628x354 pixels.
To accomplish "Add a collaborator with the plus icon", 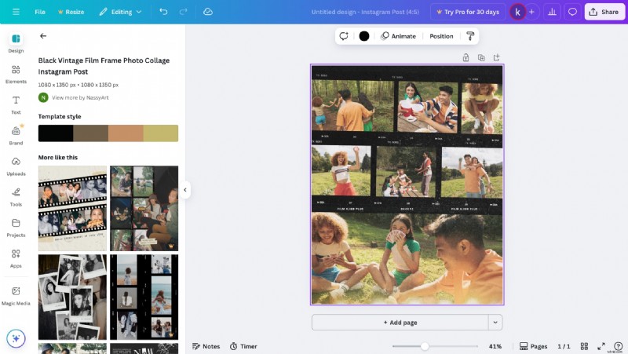I will coord(532,12).
